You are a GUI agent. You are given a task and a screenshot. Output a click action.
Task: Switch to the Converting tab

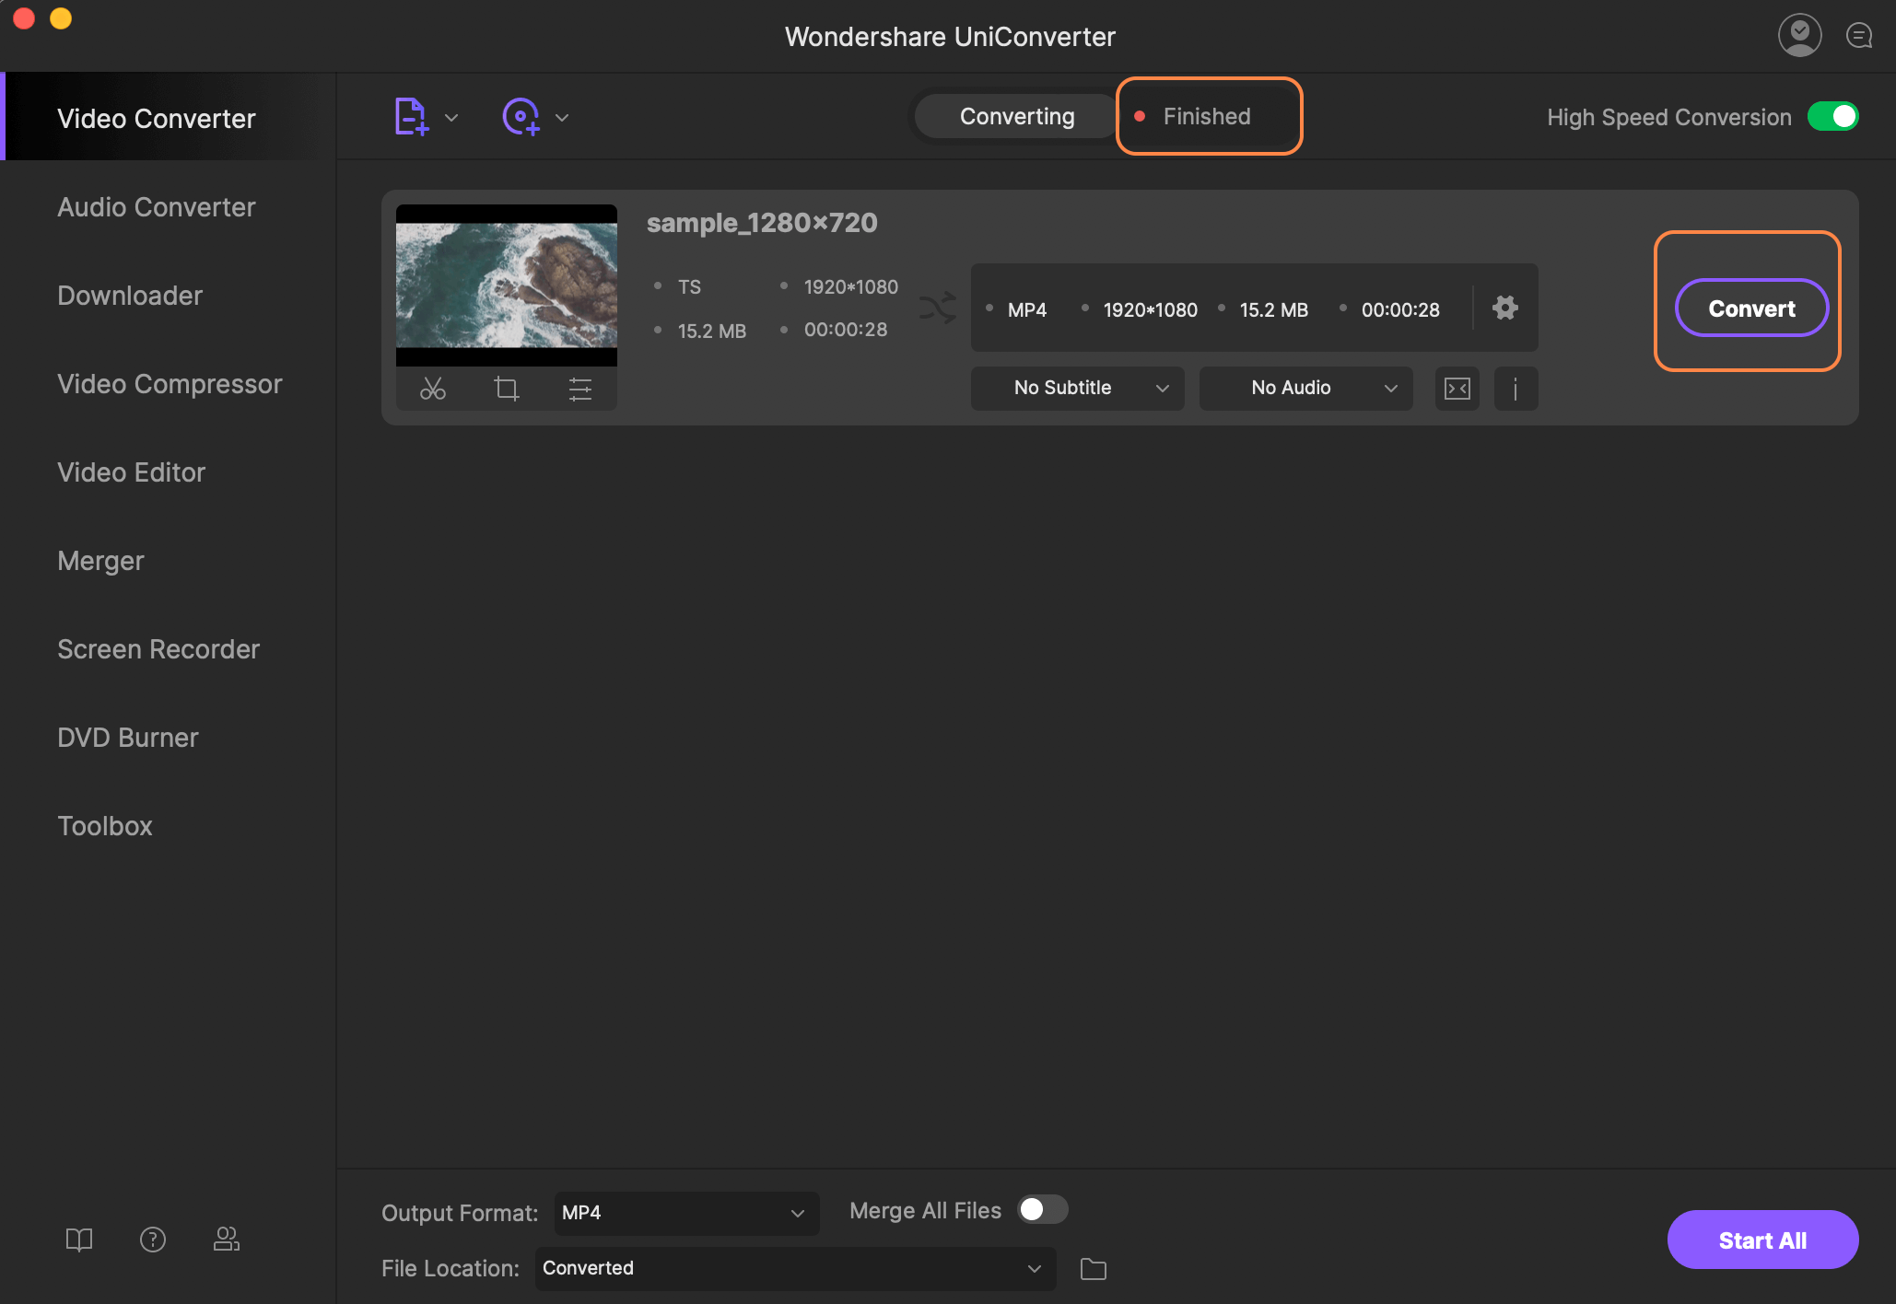point(1017,115)
